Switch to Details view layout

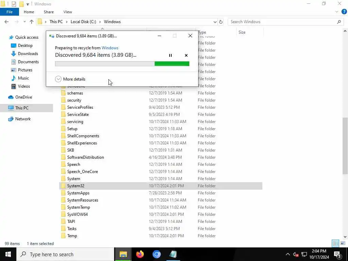tap(335, 243)
